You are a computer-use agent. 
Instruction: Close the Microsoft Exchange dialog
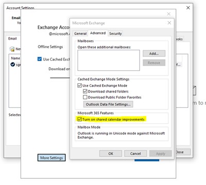tap(169, 23)
